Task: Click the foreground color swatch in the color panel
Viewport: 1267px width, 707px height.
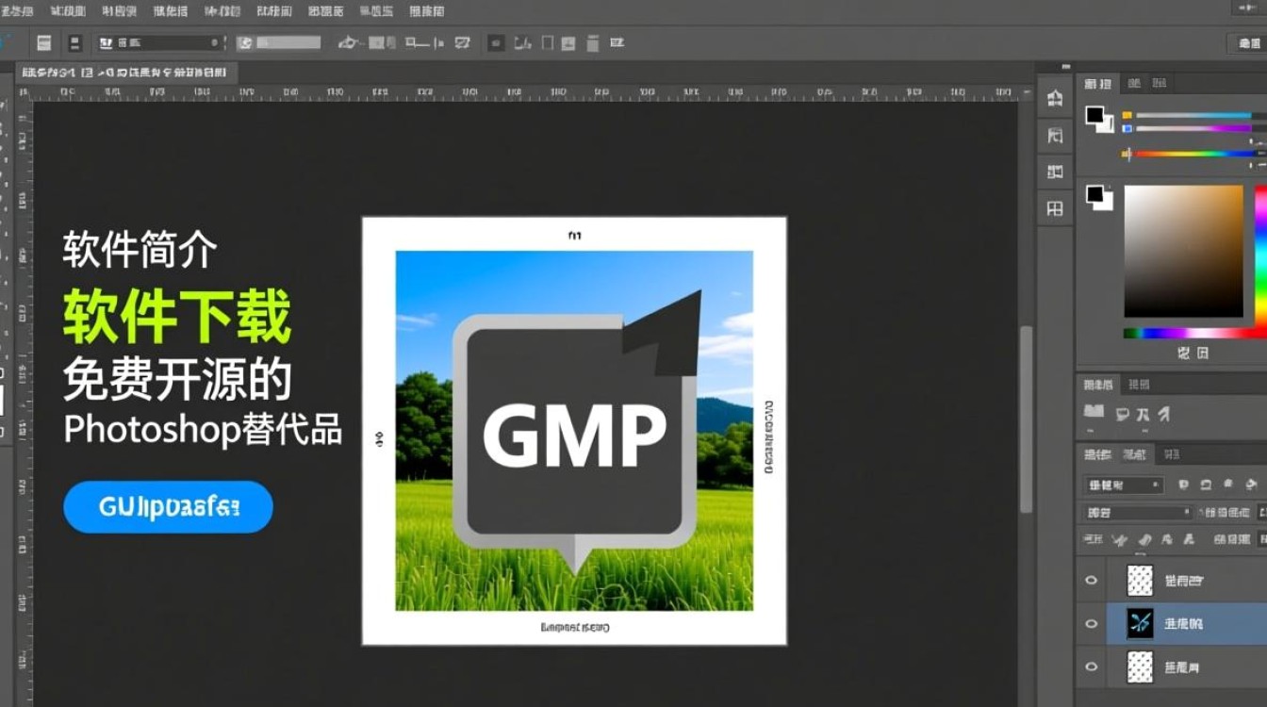Action: pyautogui.click(x=1096, y=113)
